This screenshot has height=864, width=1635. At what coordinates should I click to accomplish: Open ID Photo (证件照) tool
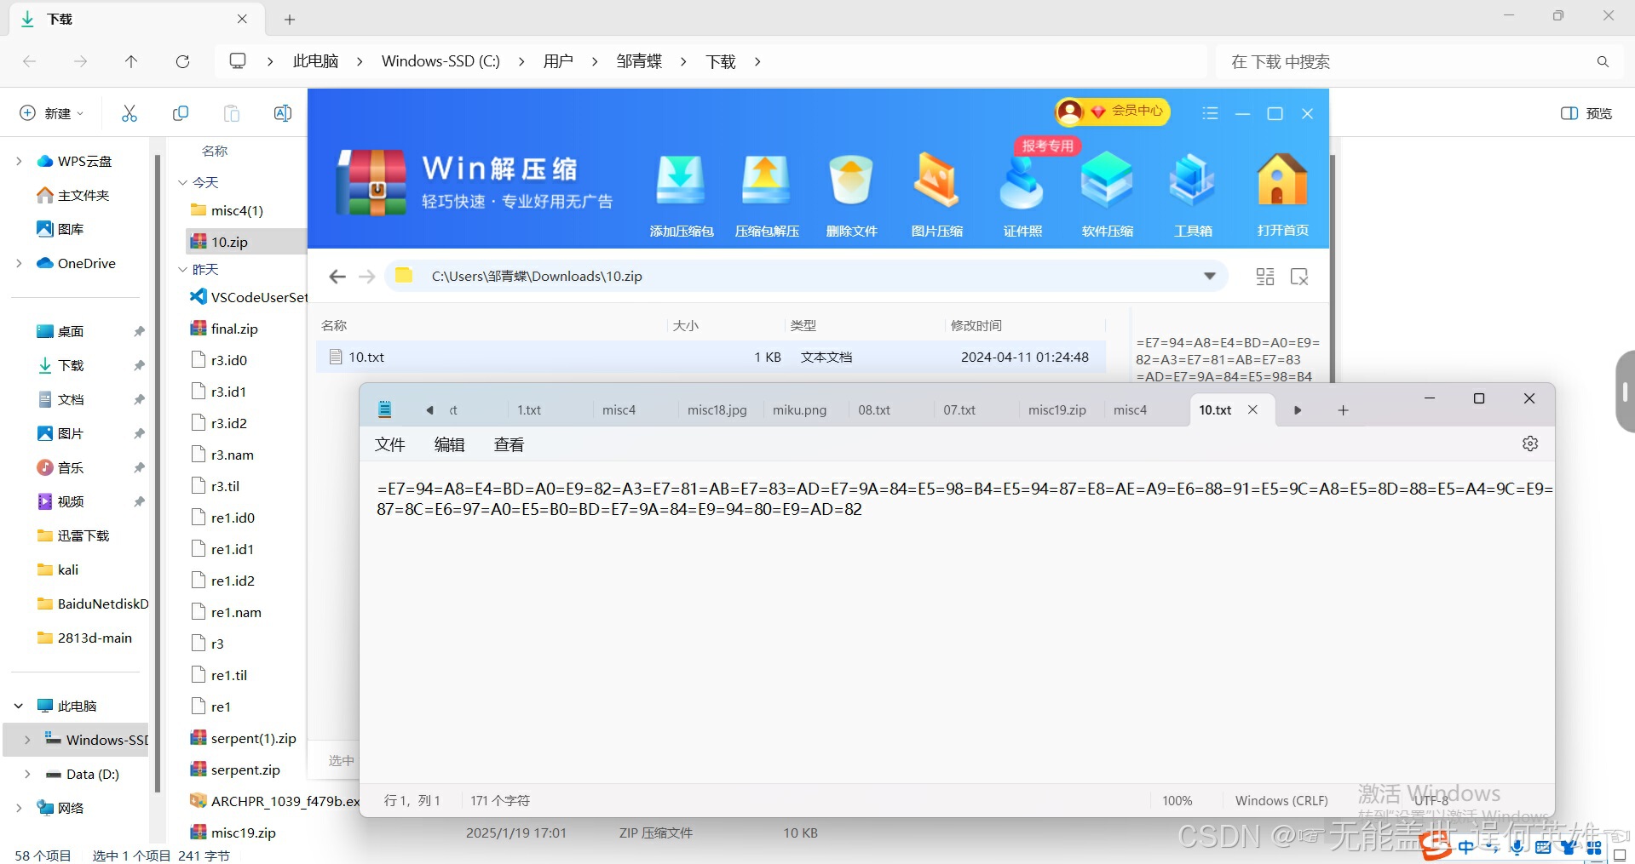(1022, 194)
